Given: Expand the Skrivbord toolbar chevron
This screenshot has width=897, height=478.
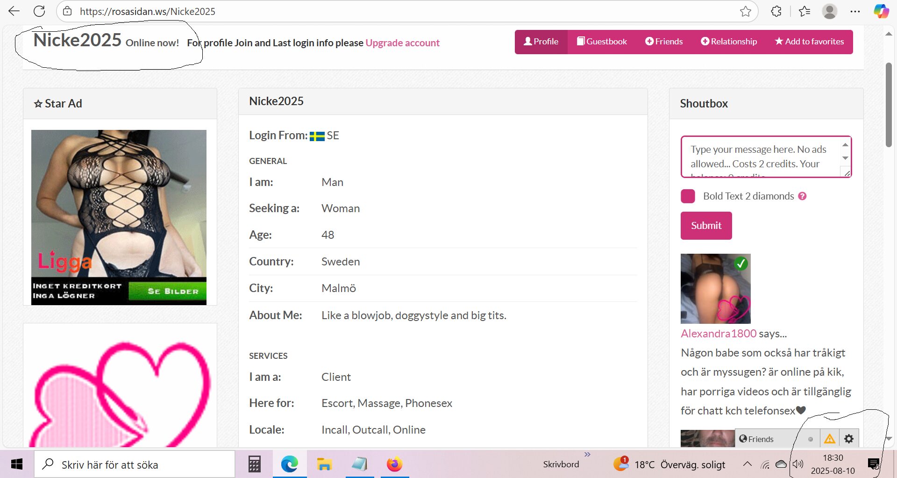Looking at the screenshot, I should 587,454.
